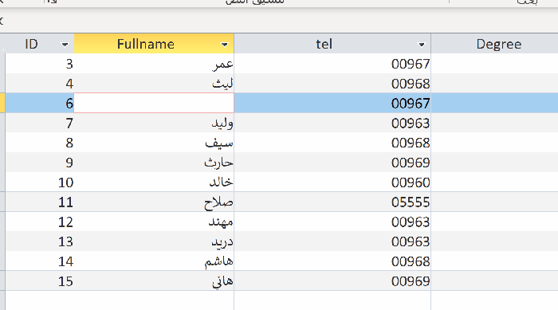The width and height of the screenshot is (558, 310).
Task: Click the ID cell with value 13
Action: (40, 241)
